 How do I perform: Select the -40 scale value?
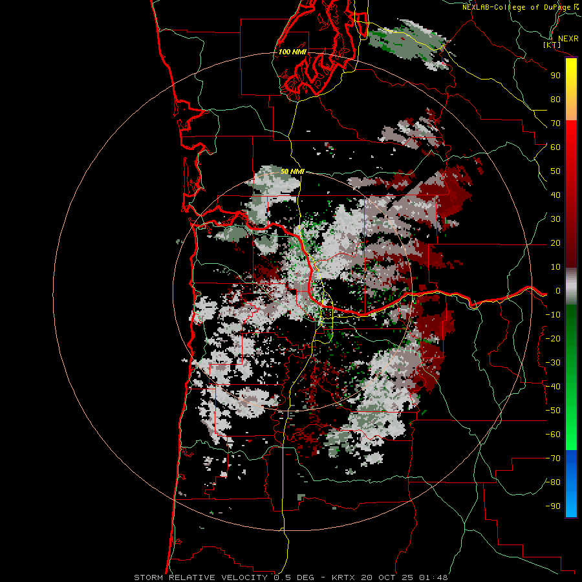[x=553, y=387]
